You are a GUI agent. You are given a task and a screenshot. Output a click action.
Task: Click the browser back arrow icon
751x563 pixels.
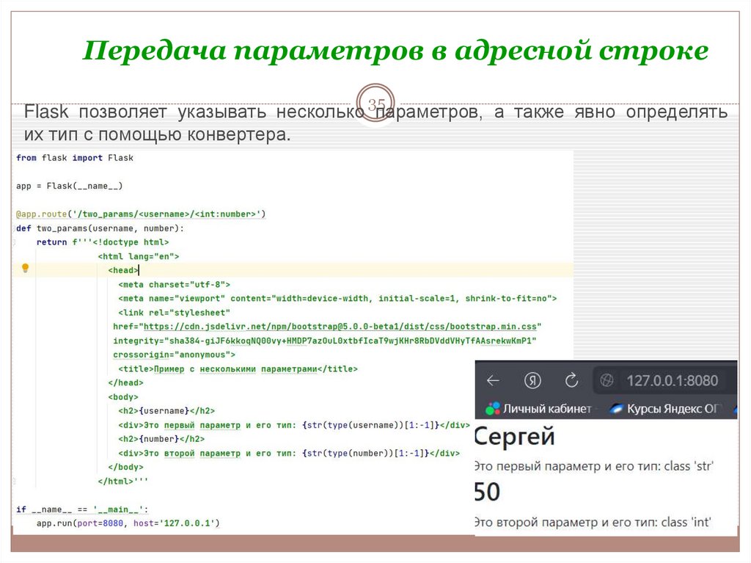point(493,381)
